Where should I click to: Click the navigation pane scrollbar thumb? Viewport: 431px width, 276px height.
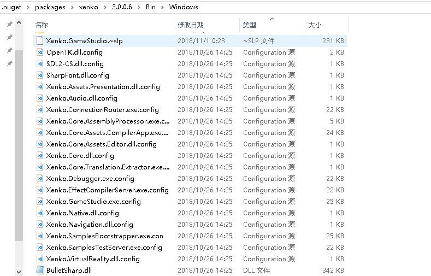[19, 145]
